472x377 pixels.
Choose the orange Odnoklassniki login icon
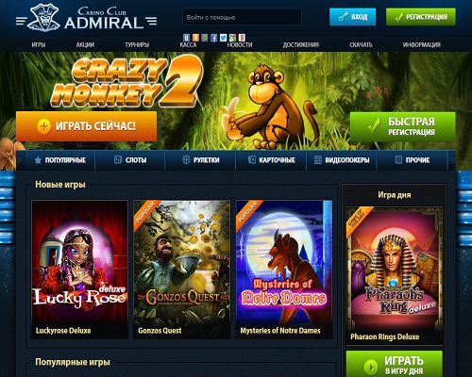tap(195, 38)
